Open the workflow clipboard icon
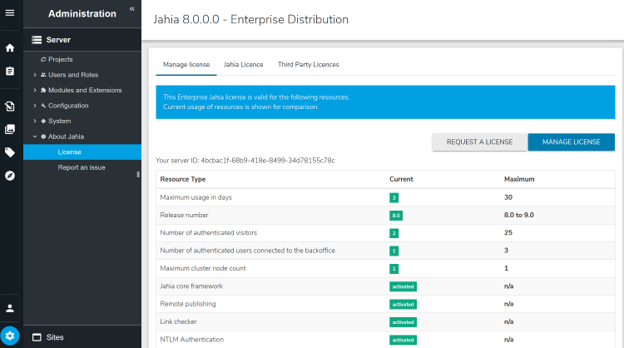624x348 pixels. click(10, 72)
